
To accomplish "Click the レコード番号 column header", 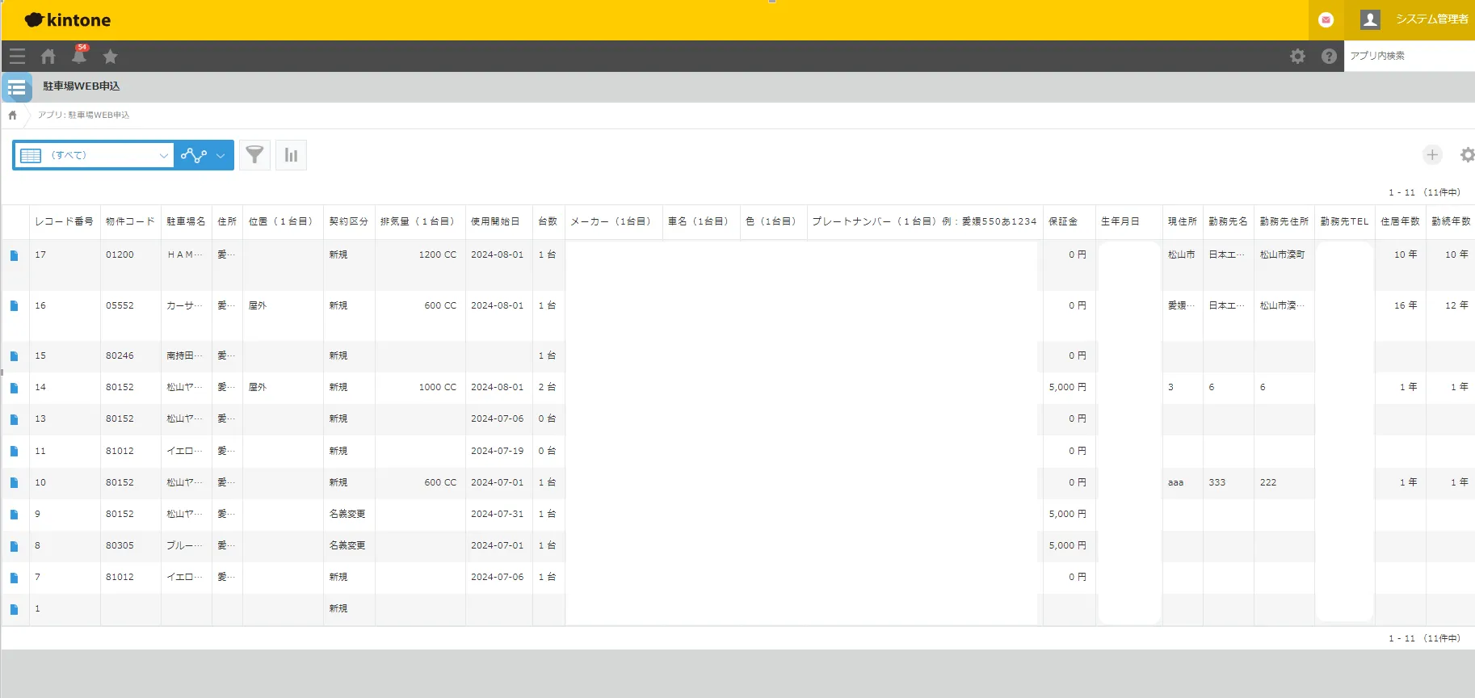I will [x=64, y=221].
